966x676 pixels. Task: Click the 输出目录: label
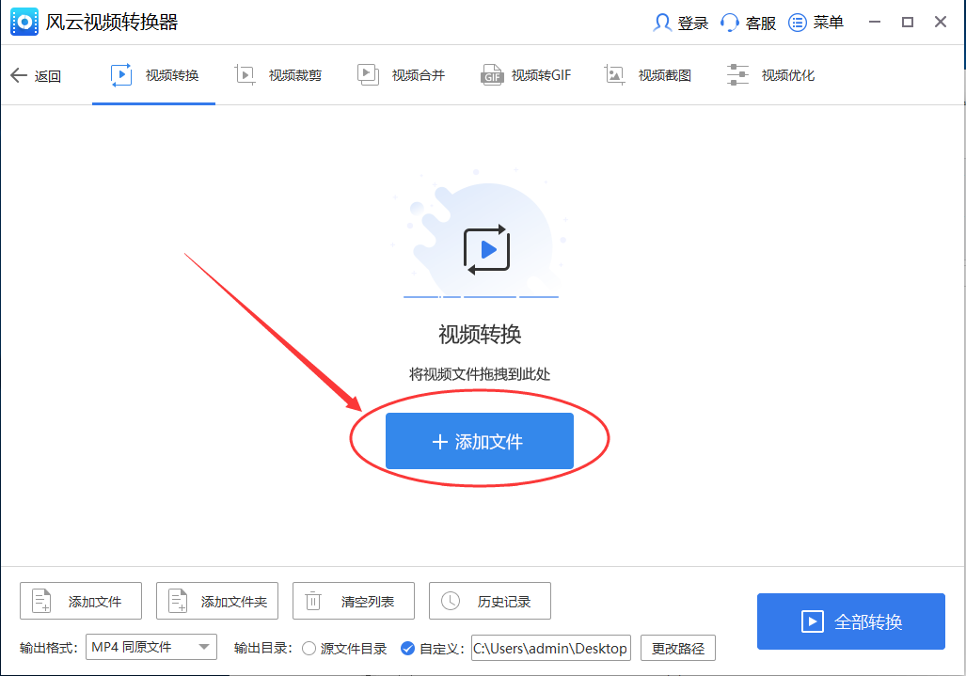263,649
